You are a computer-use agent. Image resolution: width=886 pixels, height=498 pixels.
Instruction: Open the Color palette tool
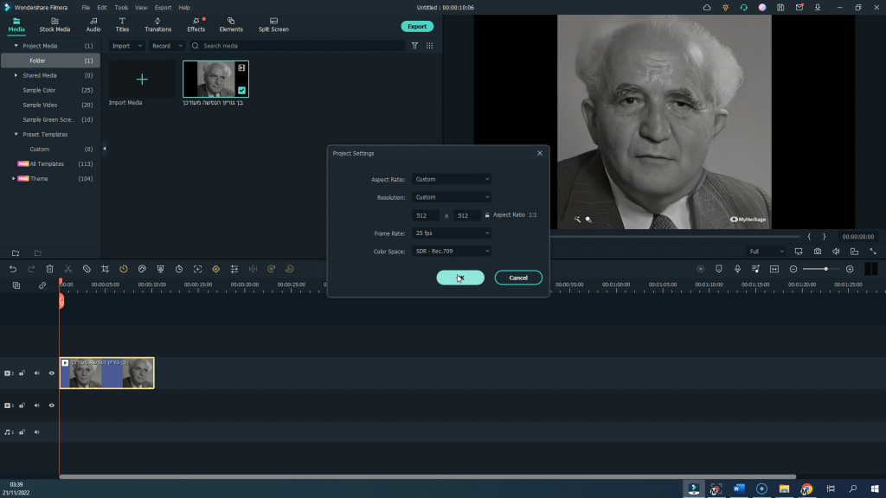pyautogui.click(x=143, y=270)
